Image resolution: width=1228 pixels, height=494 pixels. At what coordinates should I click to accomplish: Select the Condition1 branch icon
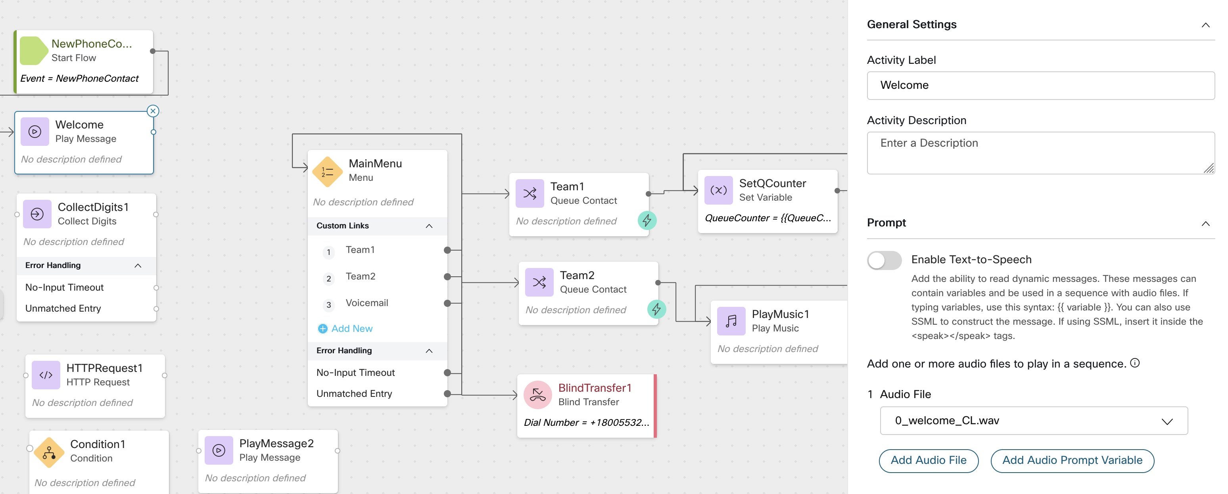(49, 452)
